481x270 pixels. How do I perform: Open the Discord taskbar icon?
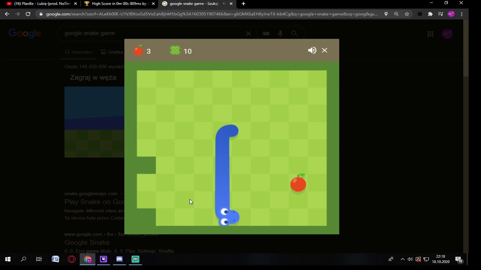point(119,259)
